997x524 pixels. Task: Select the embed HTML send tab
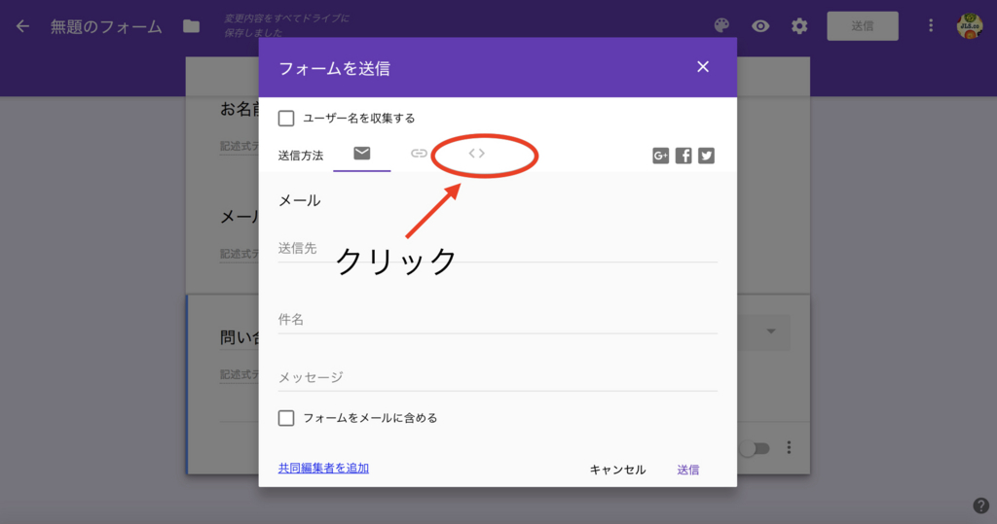pyautogui.click(x=477, y=153)
